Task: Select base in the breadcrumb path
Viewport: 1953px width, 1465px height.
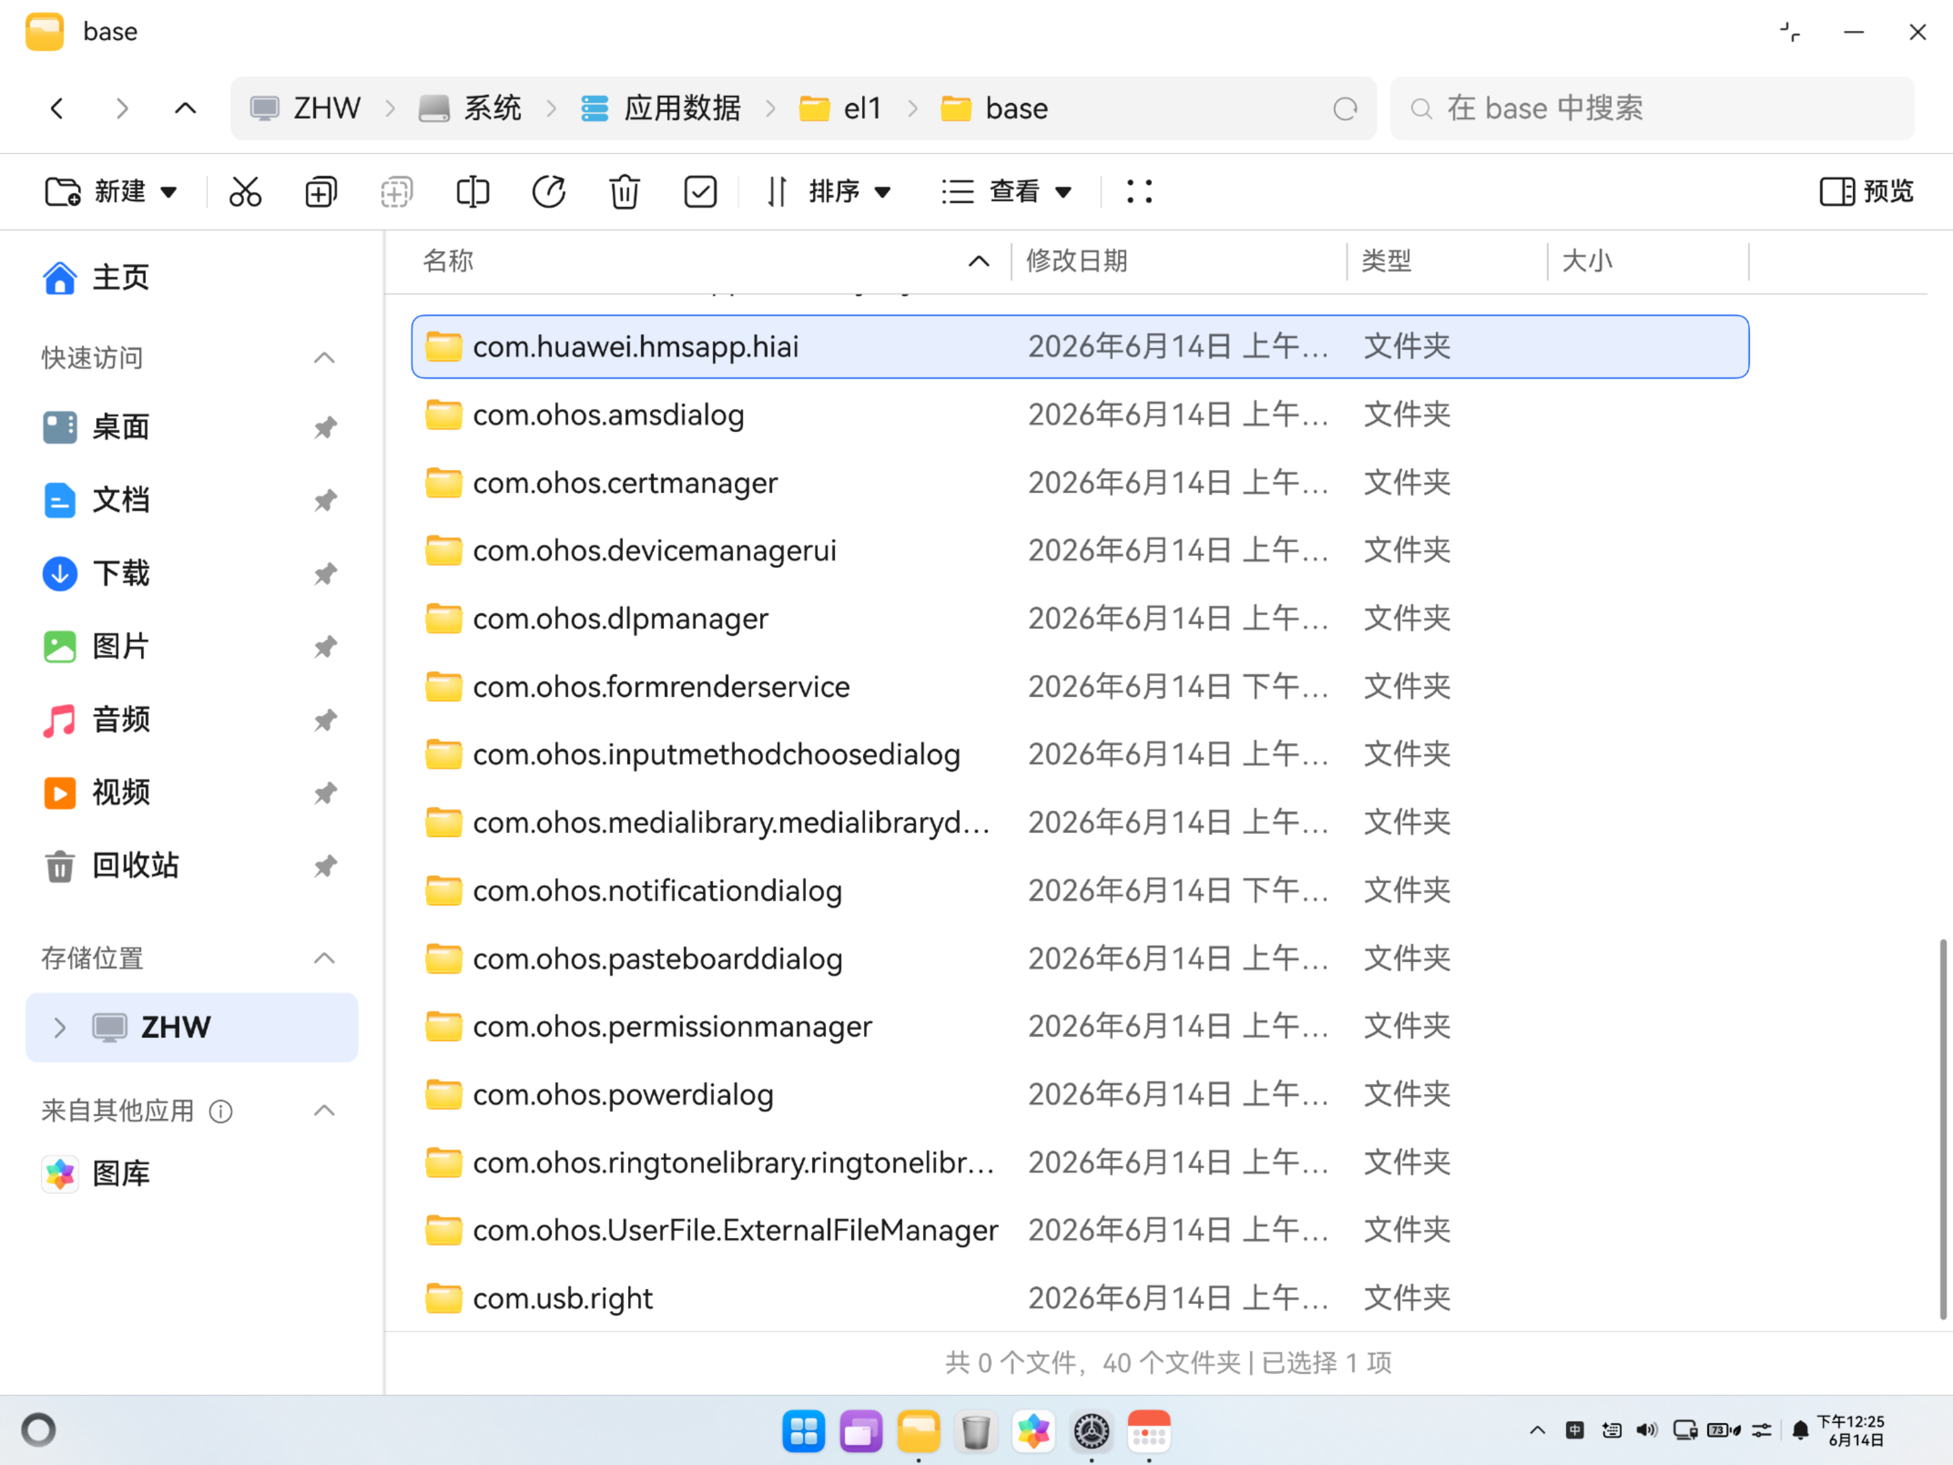Action: 994,108
